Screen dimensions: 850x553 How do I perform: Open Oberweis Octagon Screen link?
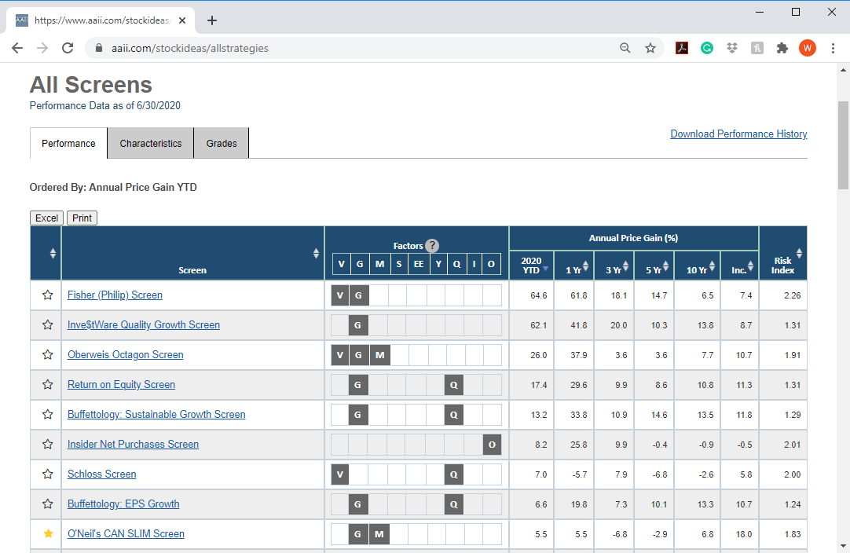[x=125, y=354]
